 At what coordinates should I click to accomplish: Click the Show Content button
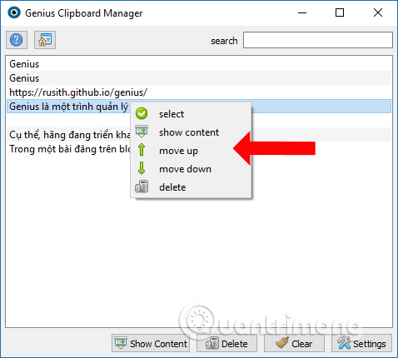(151, 344)
